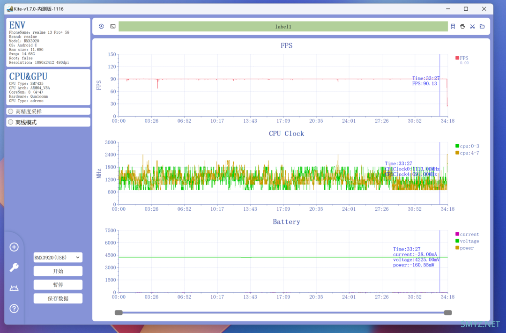The height and width of the screenshot is (333, 506).
Task: Open the terminal console icon
Action: coord(113,26)
